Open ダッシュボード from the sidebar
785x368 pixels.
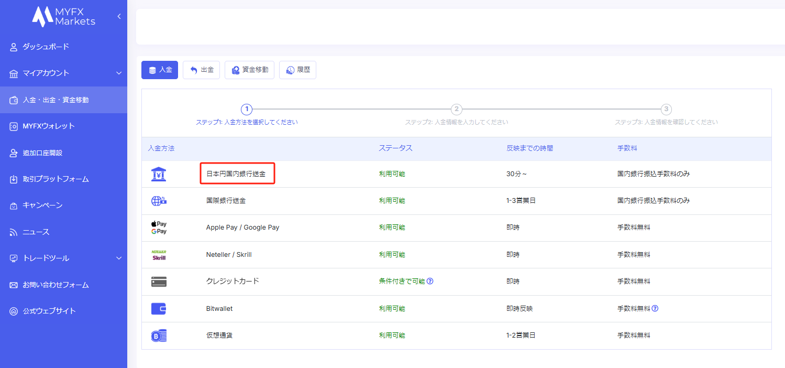coord(46,47)
